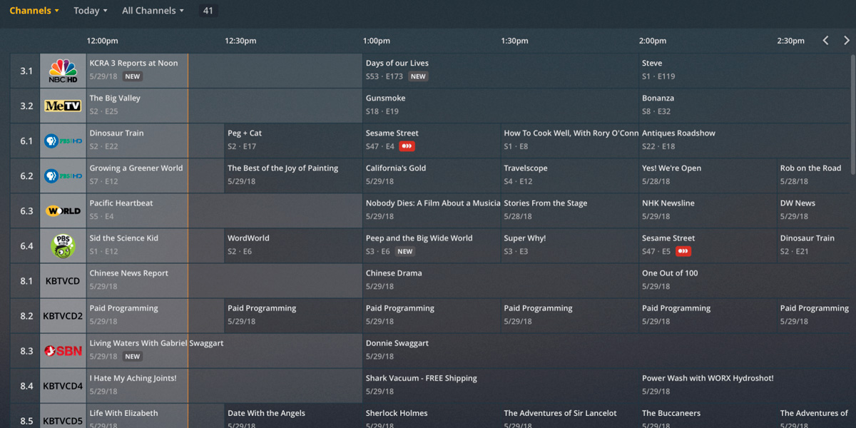Open Stories From the Stage listing
The image size is (856, 428).
[x=569, y=210]
